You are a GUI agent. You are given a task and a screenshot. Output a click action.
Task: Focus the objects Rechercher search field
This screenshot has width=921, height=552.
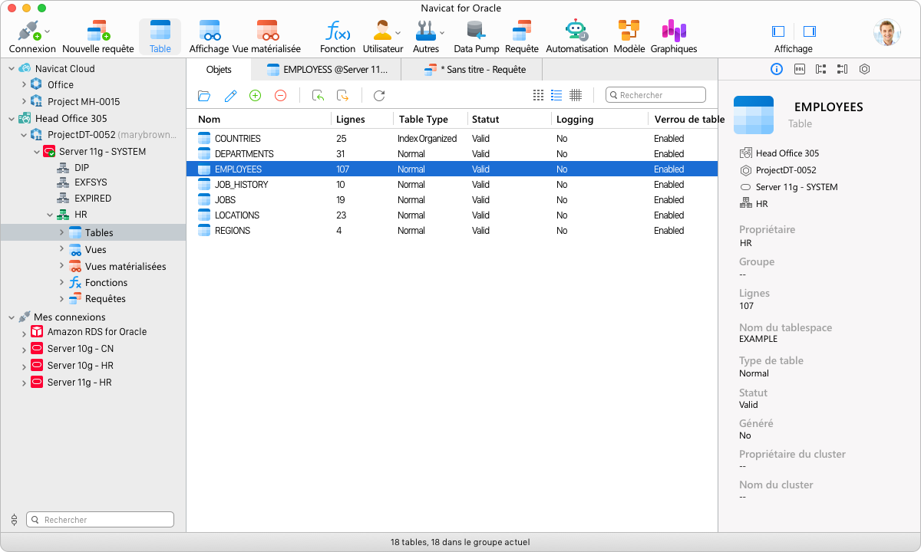tap(655, 95)
